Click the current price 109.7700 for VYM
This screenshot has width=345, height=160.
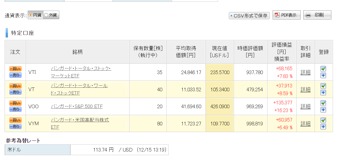[220, 124]
